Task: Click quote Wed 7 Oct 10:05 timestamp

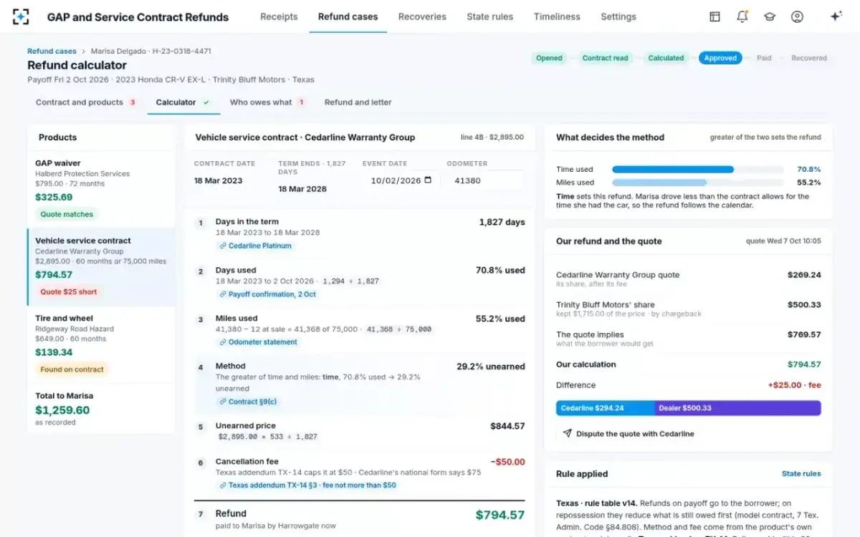Action: click(x=783, y=241)
